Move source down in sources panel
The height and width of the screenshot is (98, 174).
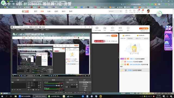tap(39, 90)
